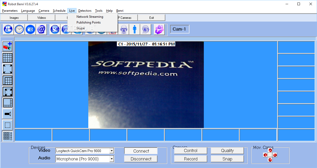Click the center Mov. Cams pad square
Viewport: 317px width, 168px height.
(270, 155)
